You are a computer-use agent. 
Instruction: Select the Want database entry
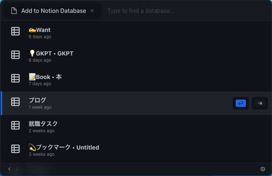(136, 33)
